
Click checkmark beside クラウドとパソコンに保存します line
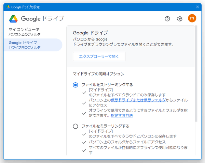84,134
